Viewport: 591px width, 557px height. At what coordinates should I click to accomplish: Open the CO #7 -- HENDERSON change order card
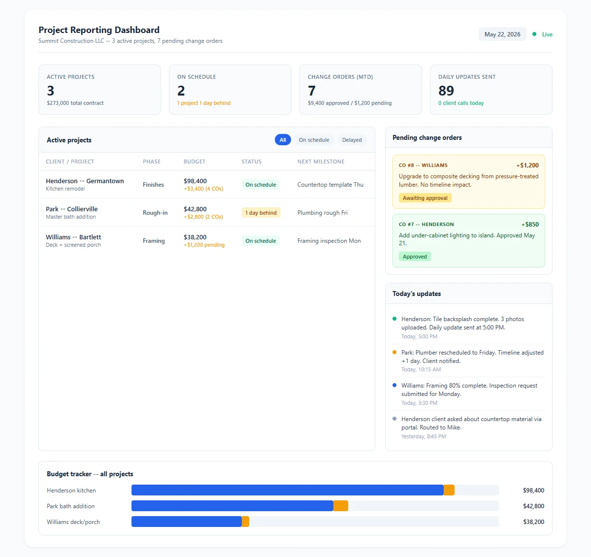[x=469, y=240]
